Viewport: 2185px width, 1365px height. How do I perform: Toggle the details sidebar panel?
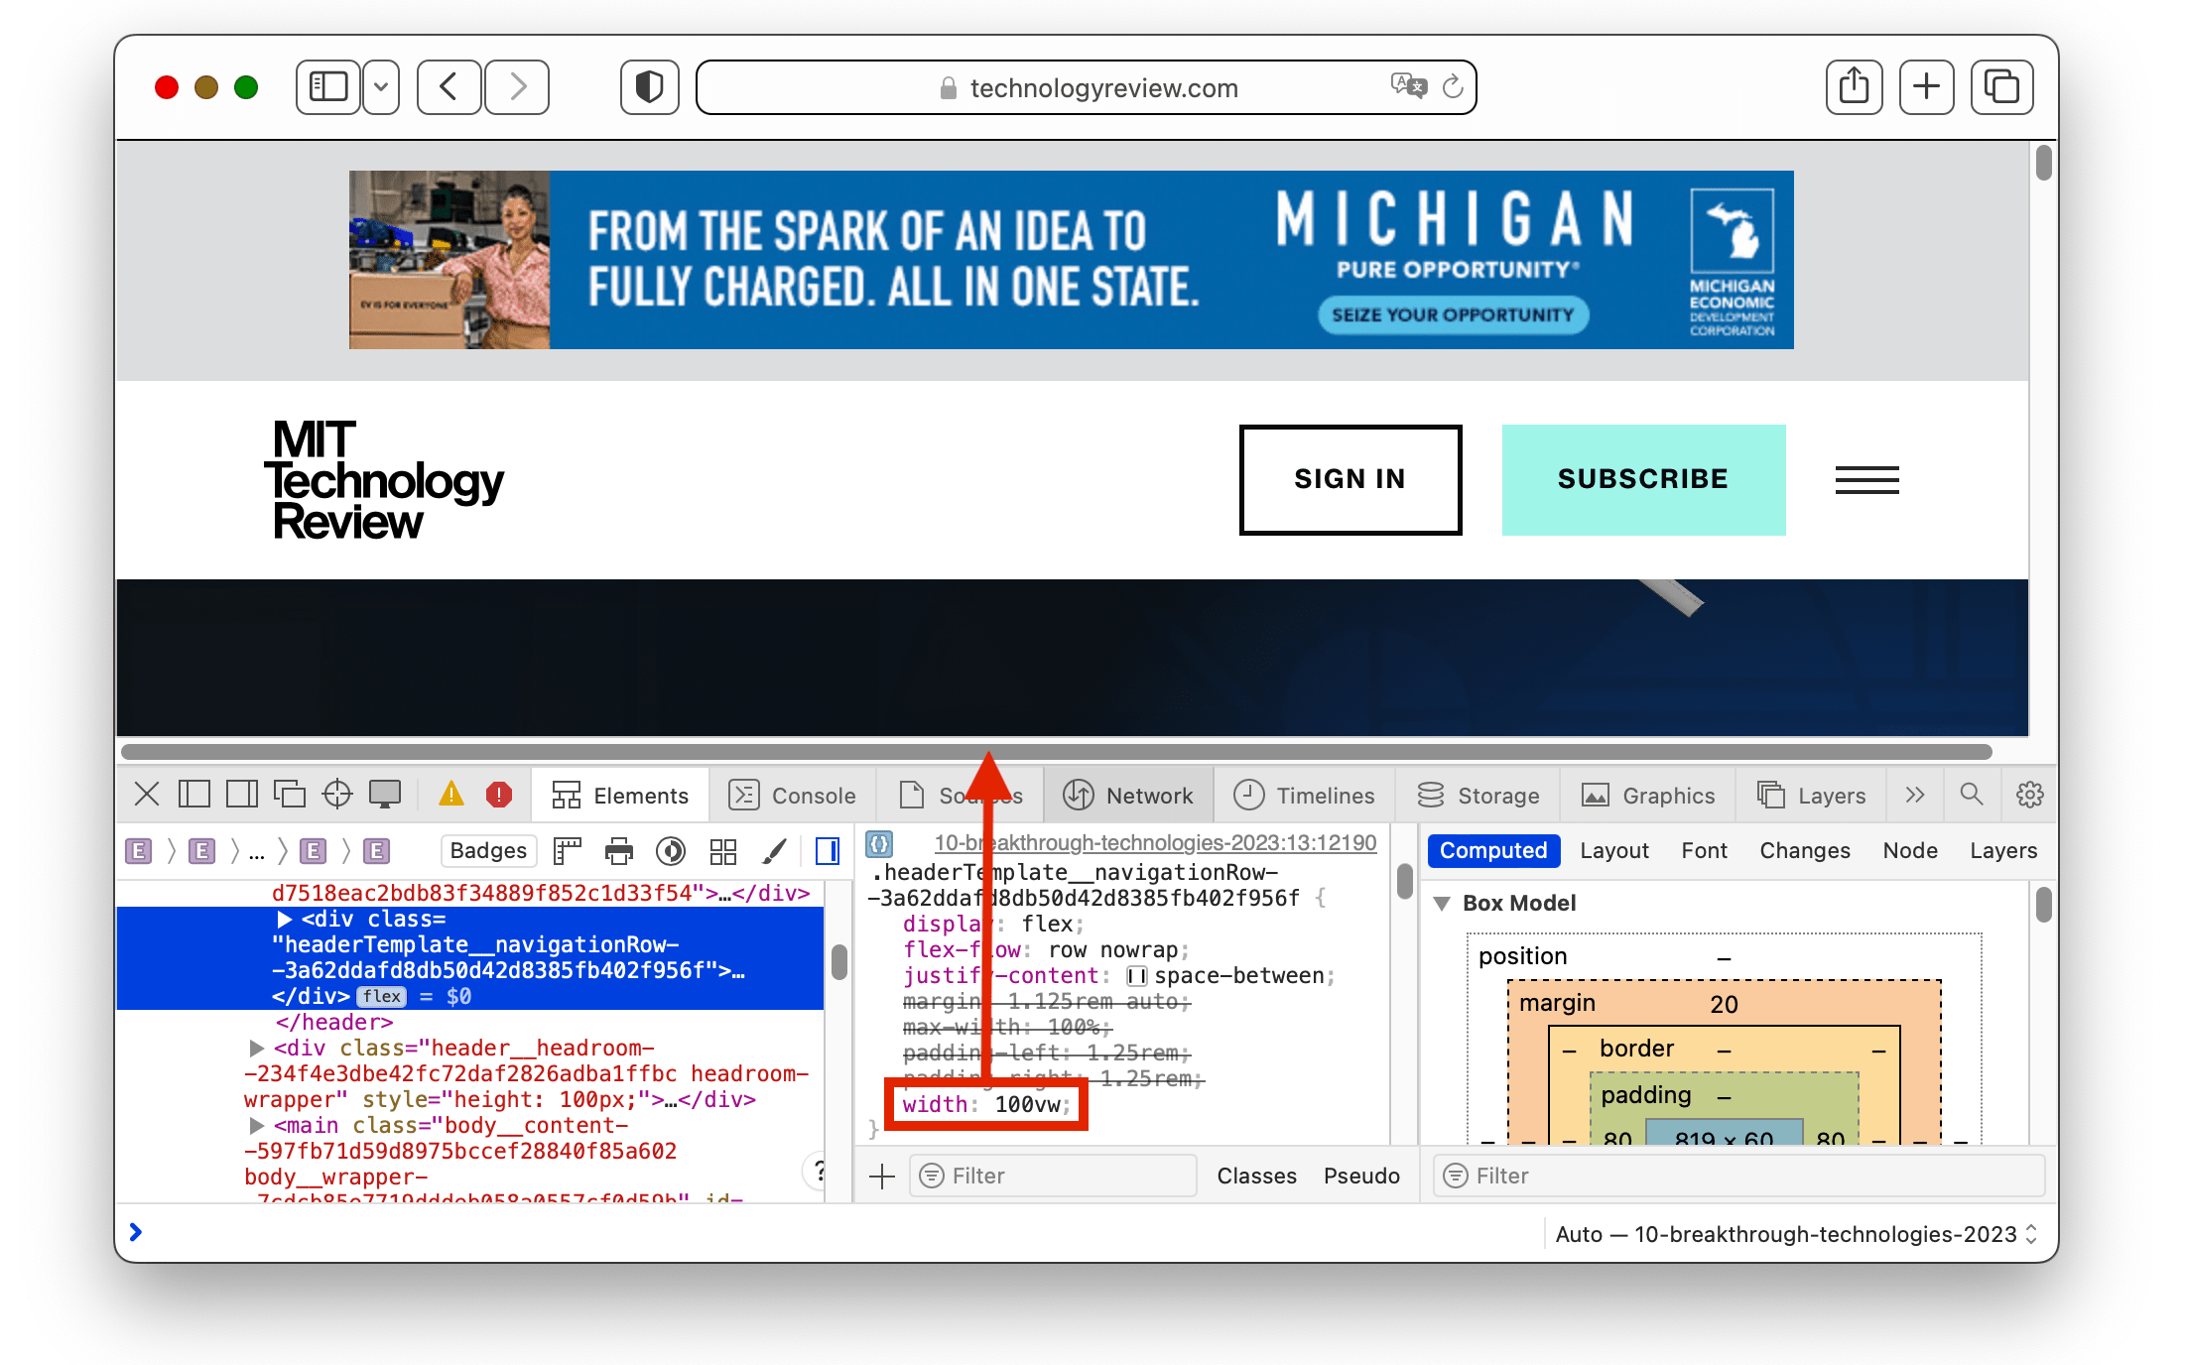coord(827,851)
